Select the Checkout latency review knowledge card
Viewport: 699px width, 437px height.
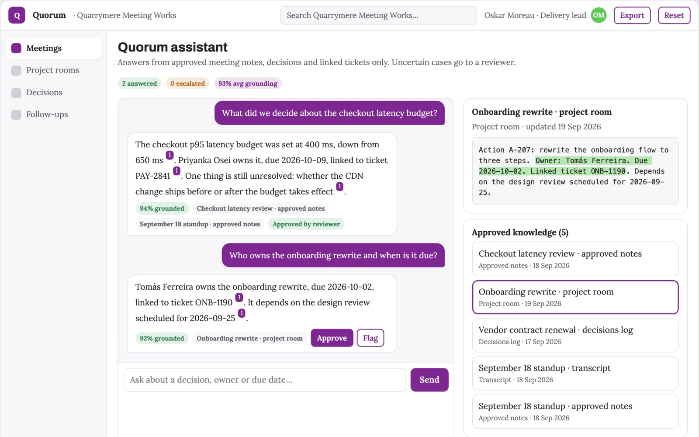pyautogui.click(x=575, y=259)
